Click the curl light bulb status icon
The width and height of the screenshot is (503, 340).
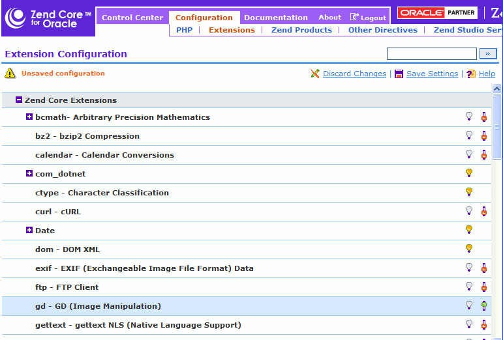click(x=469, y=210)
